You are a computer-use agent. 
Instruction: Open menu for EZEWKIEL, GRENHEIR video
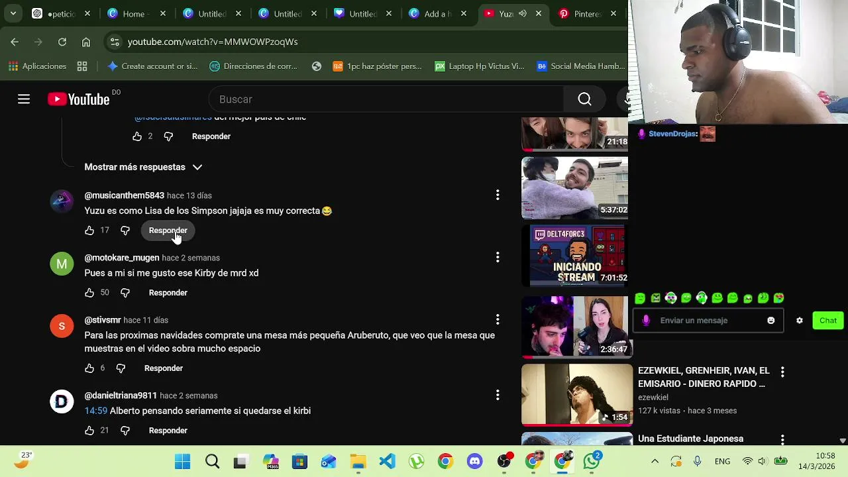pyautogui.click(x=782, y=372)
